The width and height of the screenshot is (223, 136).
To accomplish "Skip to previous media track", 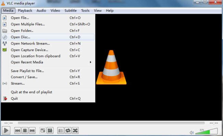I will coord(17,131).
